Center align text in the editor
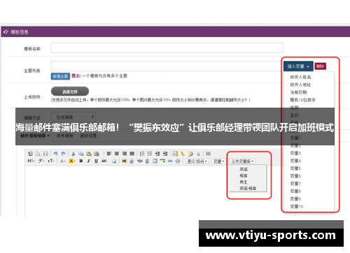Viewport: 350px width, 253px height. [117, 154]
